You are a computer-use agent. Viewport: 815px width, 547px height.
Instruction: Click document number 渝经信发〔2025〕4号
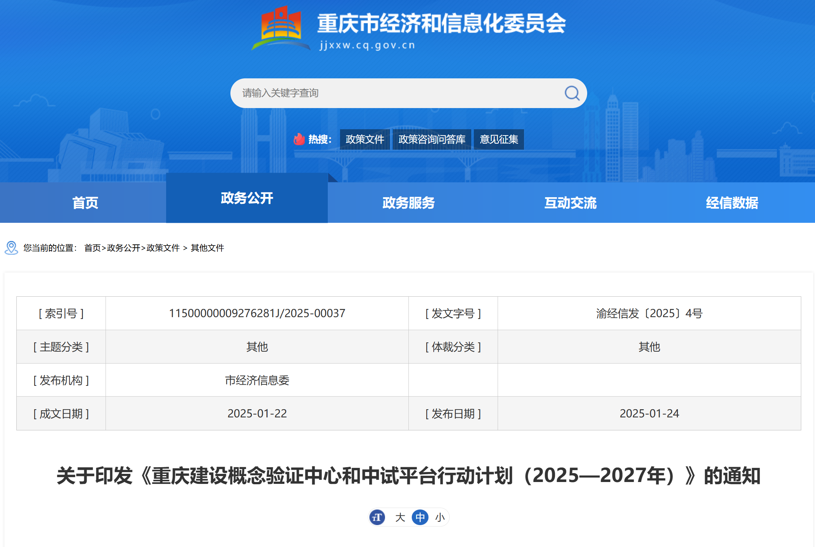click(649, 313)
